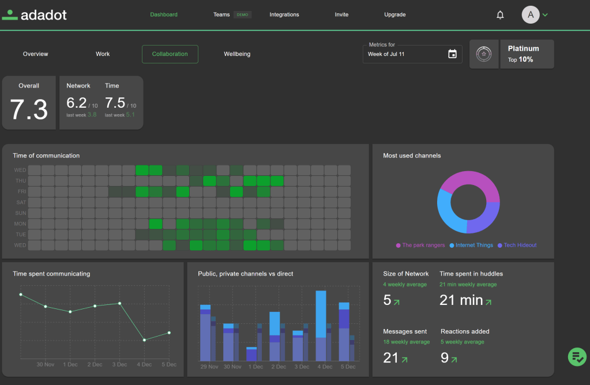This screenshot has width=590, height=385.
Task: Switch to the Wellbeing tab
Action: pos(237,54)
